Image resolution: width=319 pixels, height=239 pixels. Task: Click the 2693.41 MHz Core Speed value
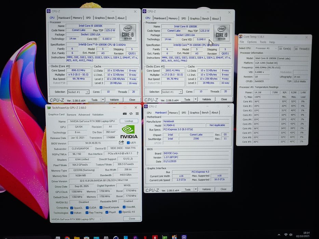[172, 70]
